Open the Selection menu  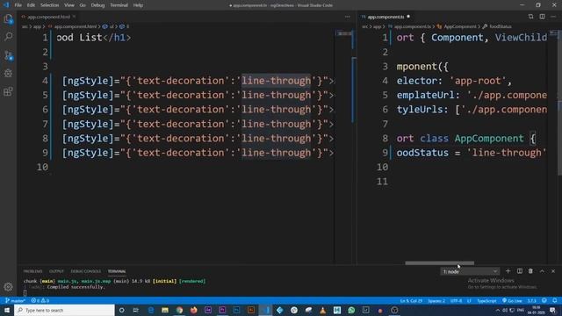click(x=49, y=5)
